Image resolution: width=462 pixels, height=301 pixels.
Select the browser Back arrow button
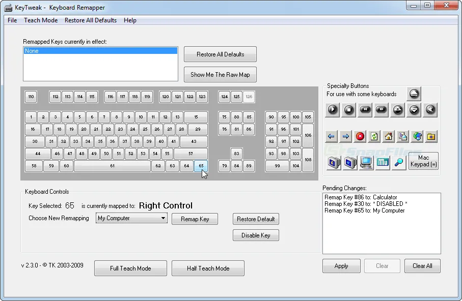coord(331,137)
